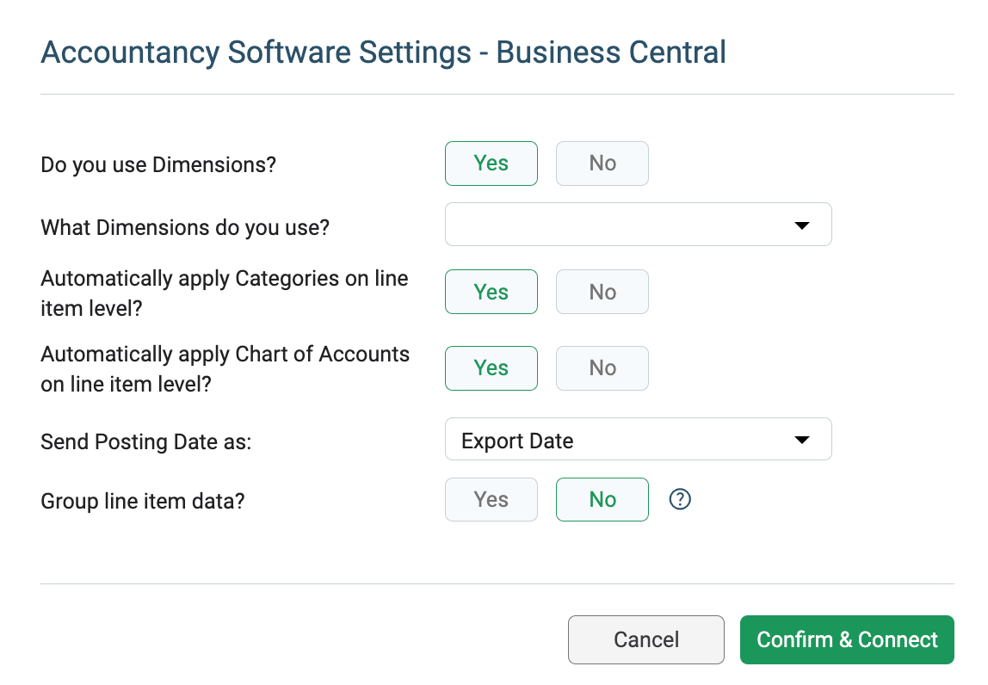The width and height of the screenshot is (988, 685).
Task: Click the Export Date dropdown arrow
Action: [x=801, y=440]
